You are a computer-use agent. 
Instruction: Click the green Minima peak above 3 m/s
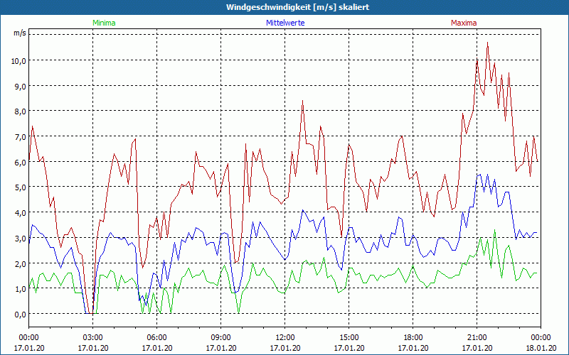point(494,230)
